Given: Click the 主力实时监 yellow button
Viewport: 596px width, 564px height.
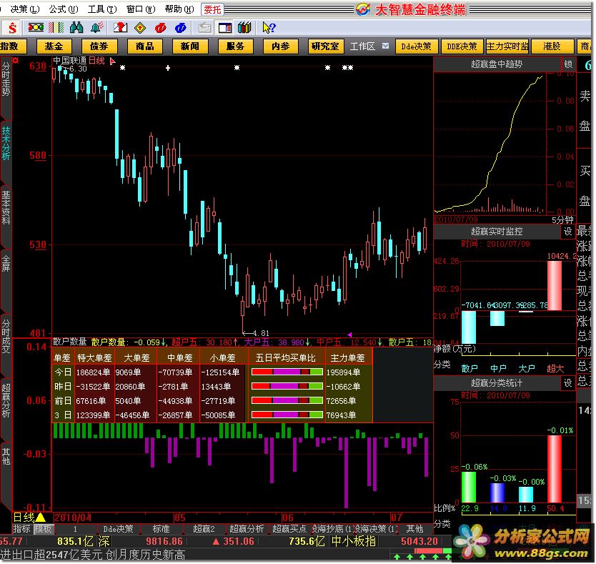Looking at the screenshot, I should (x=508, y=46).
